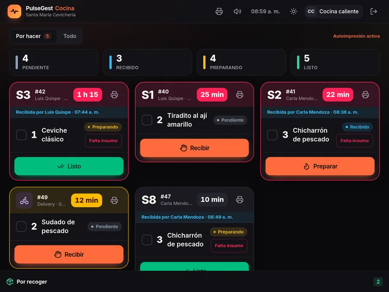Click the PulseGest pulse logo icon
The height and width of the screenshot is (292, 389).
point(14,11)
